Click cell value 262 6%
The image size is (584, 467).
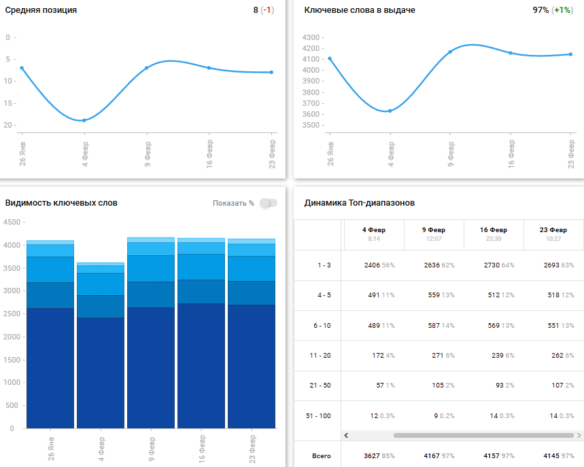563,356
